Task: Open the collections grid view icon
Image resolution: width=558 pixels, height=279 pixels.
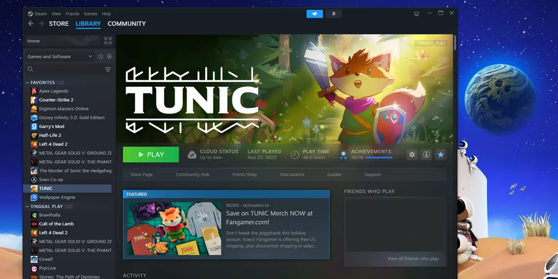Action: pyautogui.click(x=108, y=41)
